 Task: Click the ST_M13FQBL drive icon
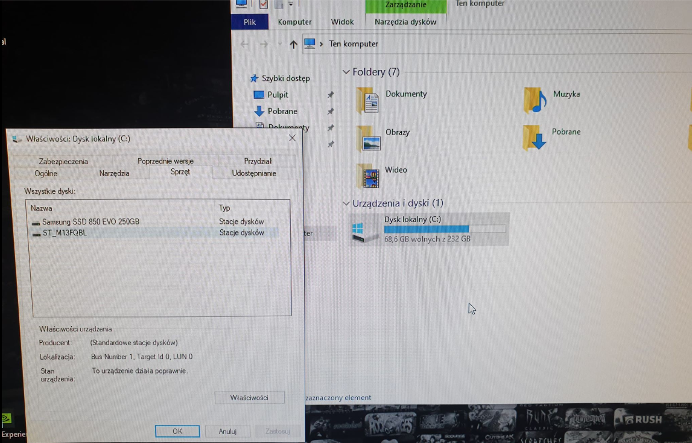tap(37, 234)
